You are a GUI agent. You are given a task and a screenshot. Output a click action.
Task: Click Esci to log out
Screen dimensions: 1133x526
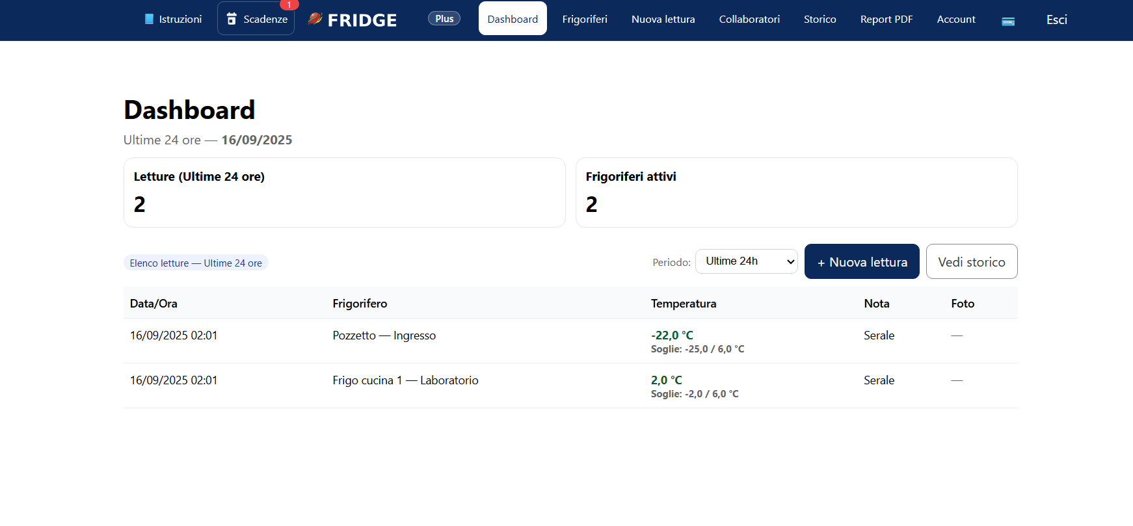[x=1056, y=20]
